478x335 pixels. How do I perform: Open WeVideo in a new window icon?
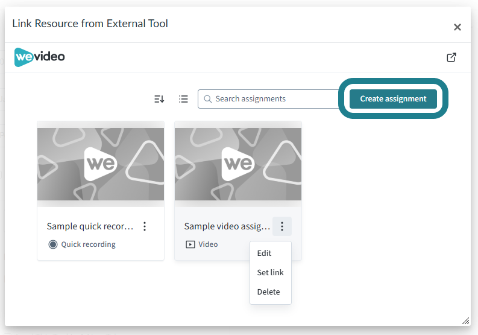[451, 57]
